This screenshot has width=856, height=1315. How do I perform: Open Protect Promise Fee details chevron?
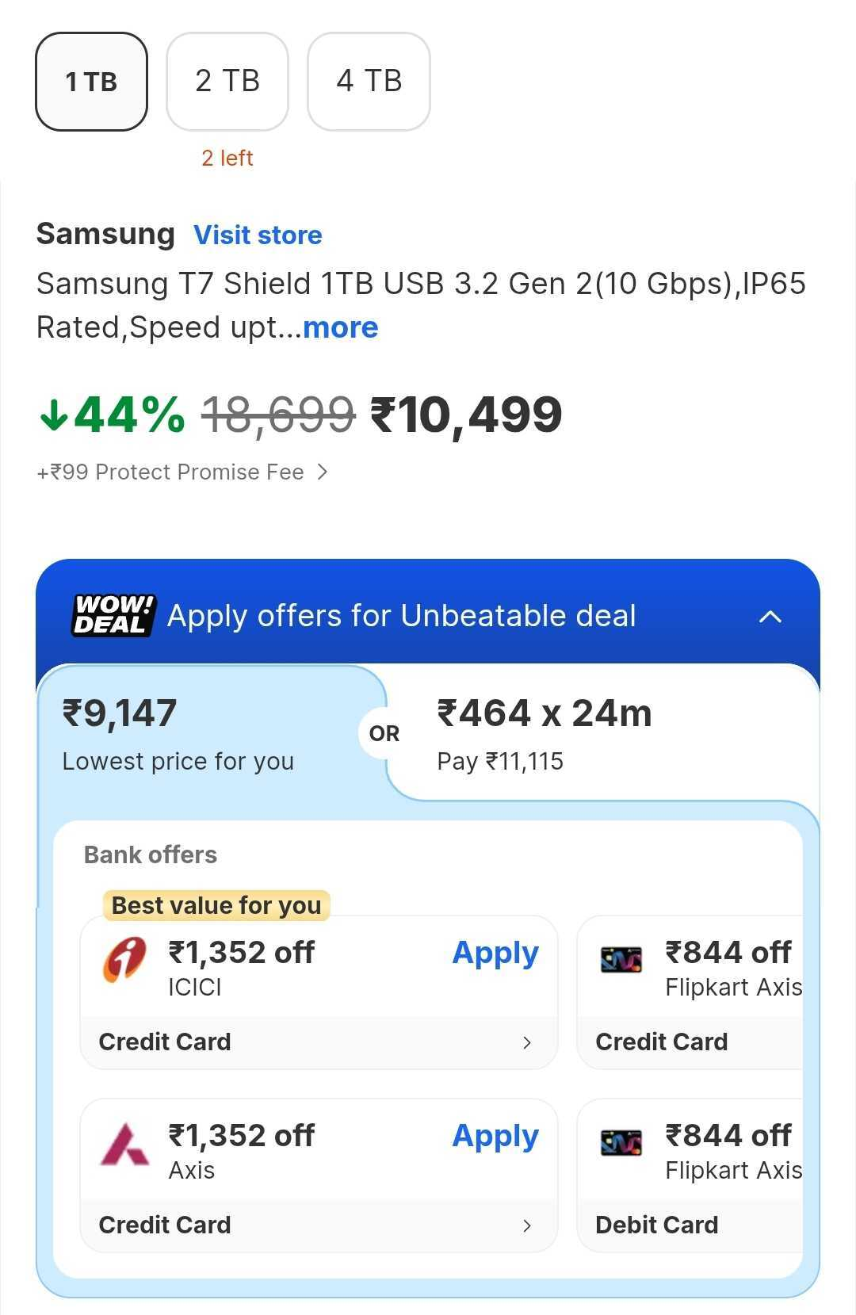(x=322, y=472)
